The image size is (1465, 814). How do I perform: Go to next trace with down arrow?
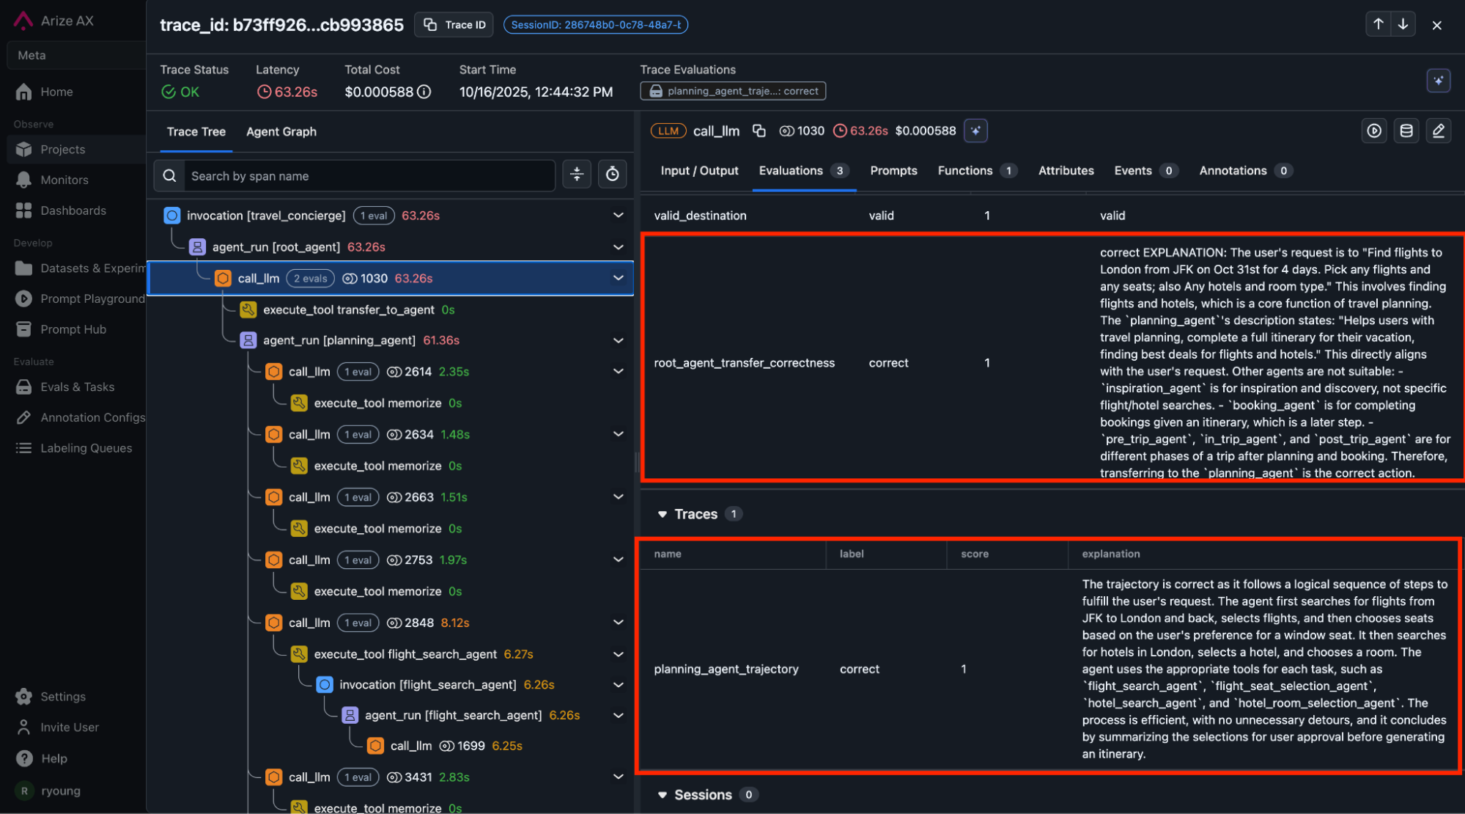(x=1403, y=24)
